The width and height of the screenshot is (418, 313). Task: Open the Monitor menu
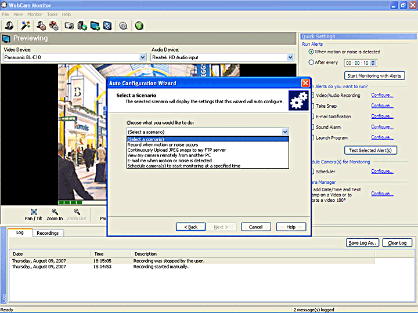click(35, 14)
